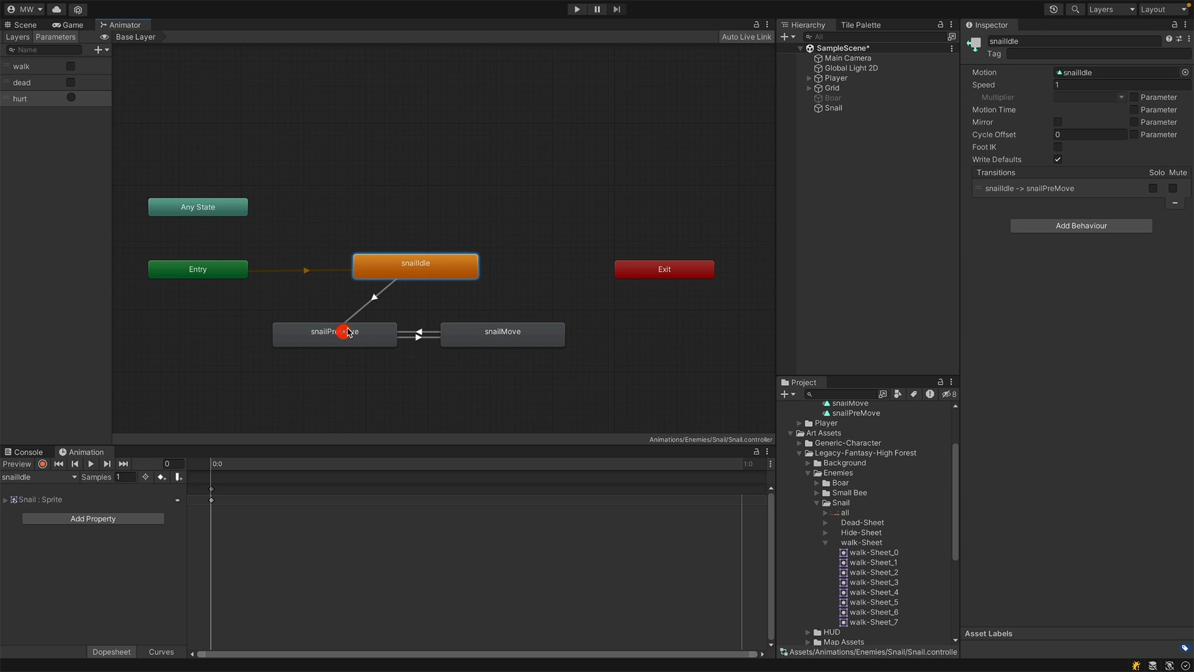Screen dimensions: 1194x672
Task: Switch to the Tile Palette tab
Action: tap(861, 25)
